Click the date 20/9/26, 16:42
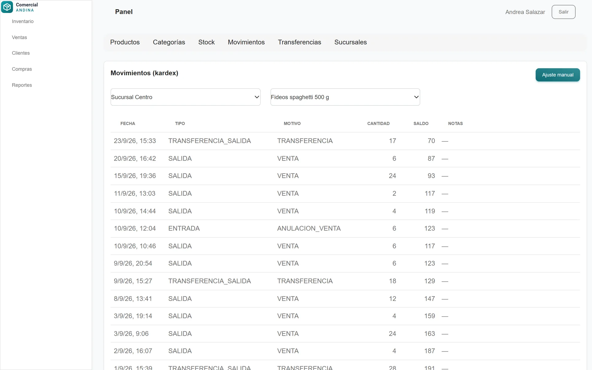 click(135, 158)
